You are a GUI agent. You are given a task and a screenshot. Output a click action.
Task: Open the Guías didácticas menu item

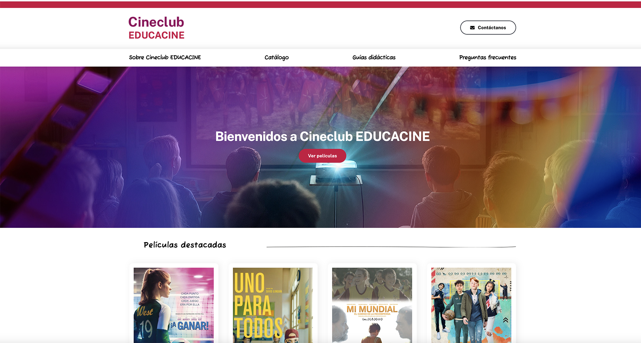coord(374,57)
